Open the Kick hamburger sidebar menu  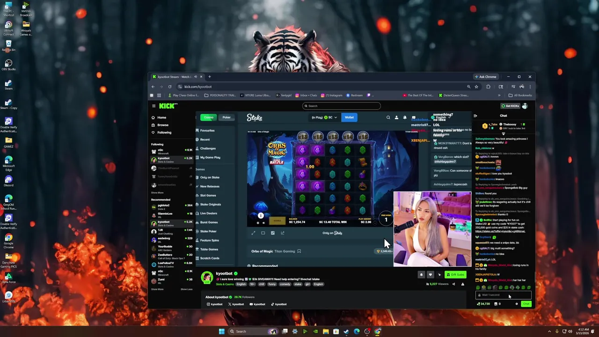tap(153, 106)
